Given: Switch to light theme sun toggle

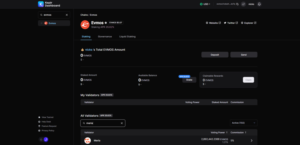Looking at the screenshot, I should pyautogui.click(x=41, y=140).
